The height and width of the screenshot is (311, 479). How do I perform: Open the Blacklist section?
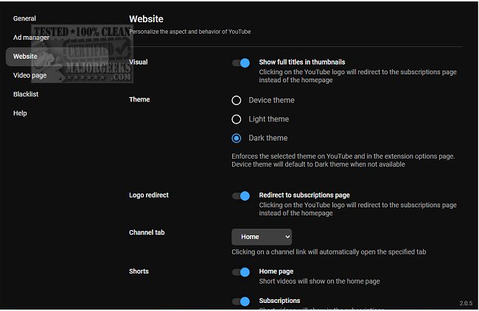tap(26, 94)
